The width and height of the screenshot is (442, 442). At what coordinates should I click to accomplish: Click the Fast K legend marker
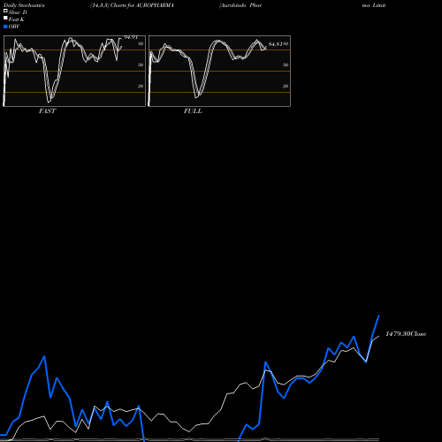point(5,18)
